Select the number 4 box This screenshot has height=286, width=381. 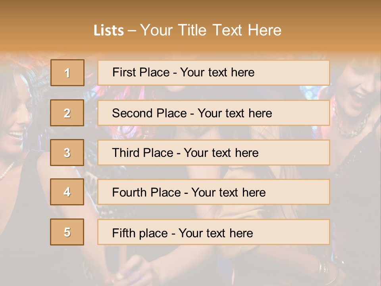(67, 192)
